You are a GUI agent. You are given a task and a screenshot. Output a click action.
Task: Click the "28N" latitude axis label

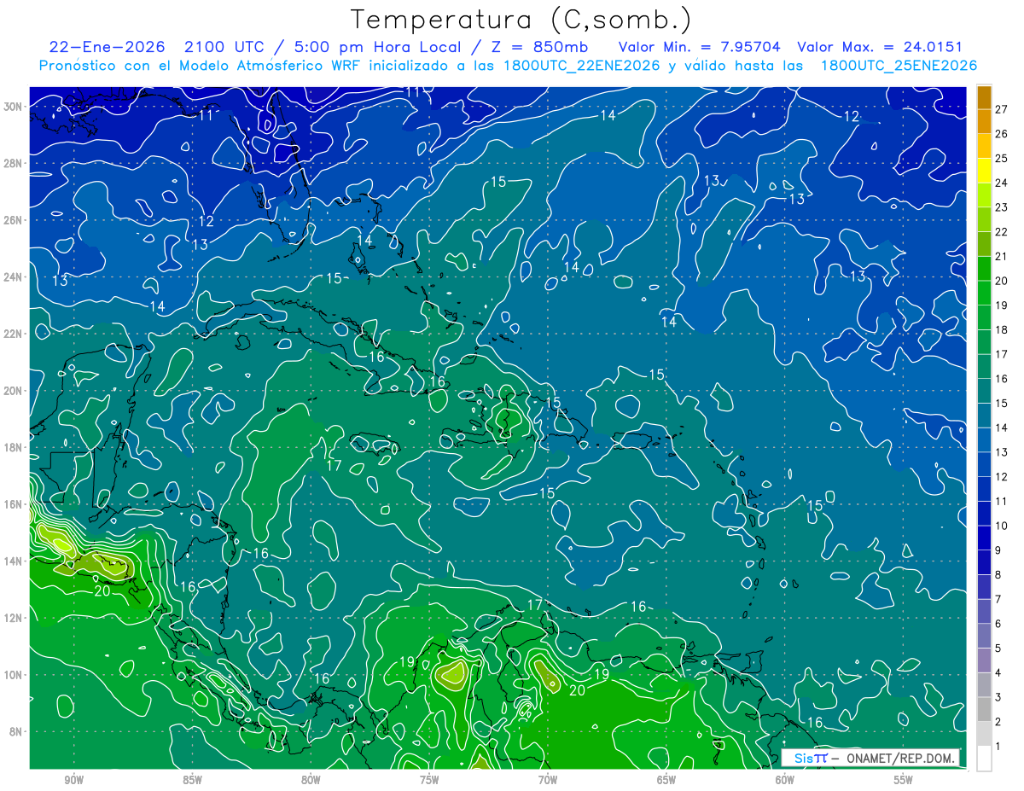(x=14, y=163)
